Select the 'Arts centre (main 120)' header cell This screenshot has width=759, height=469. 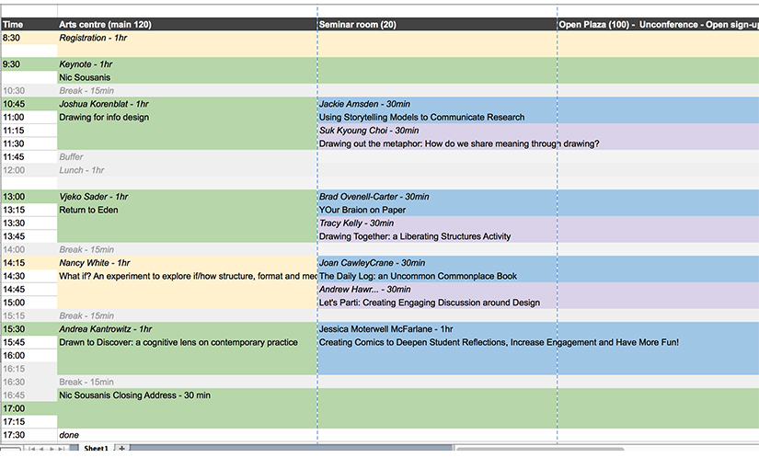pos(188,24)
